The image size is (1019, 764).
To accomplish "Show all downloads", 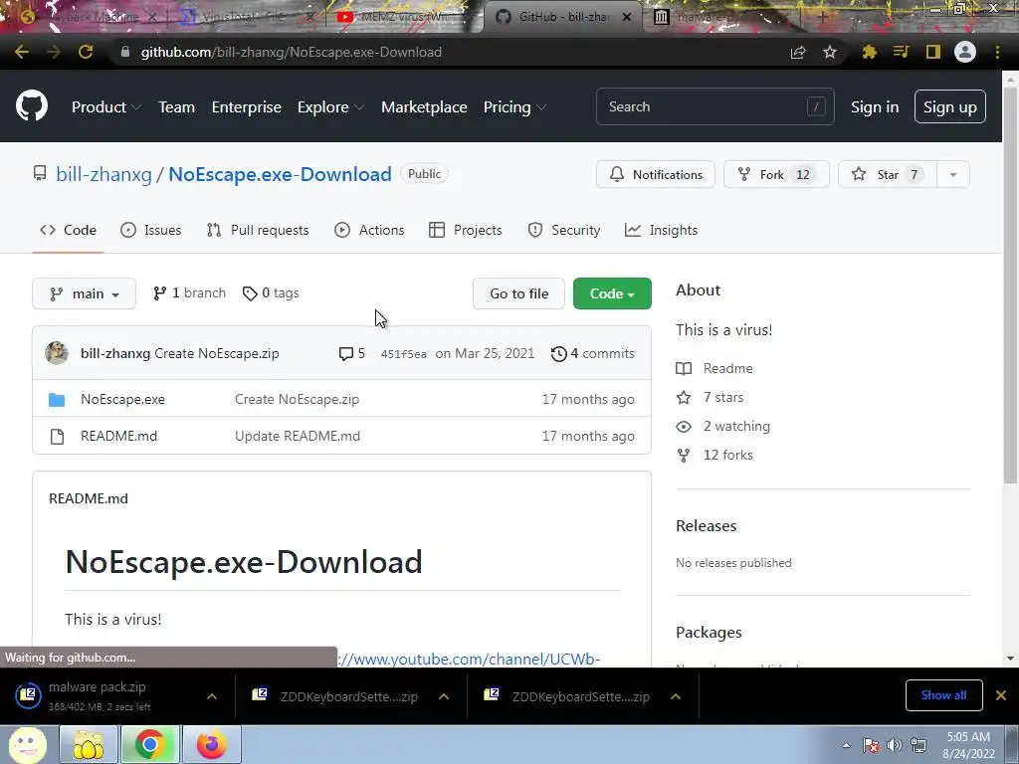I will pos(943,695).
